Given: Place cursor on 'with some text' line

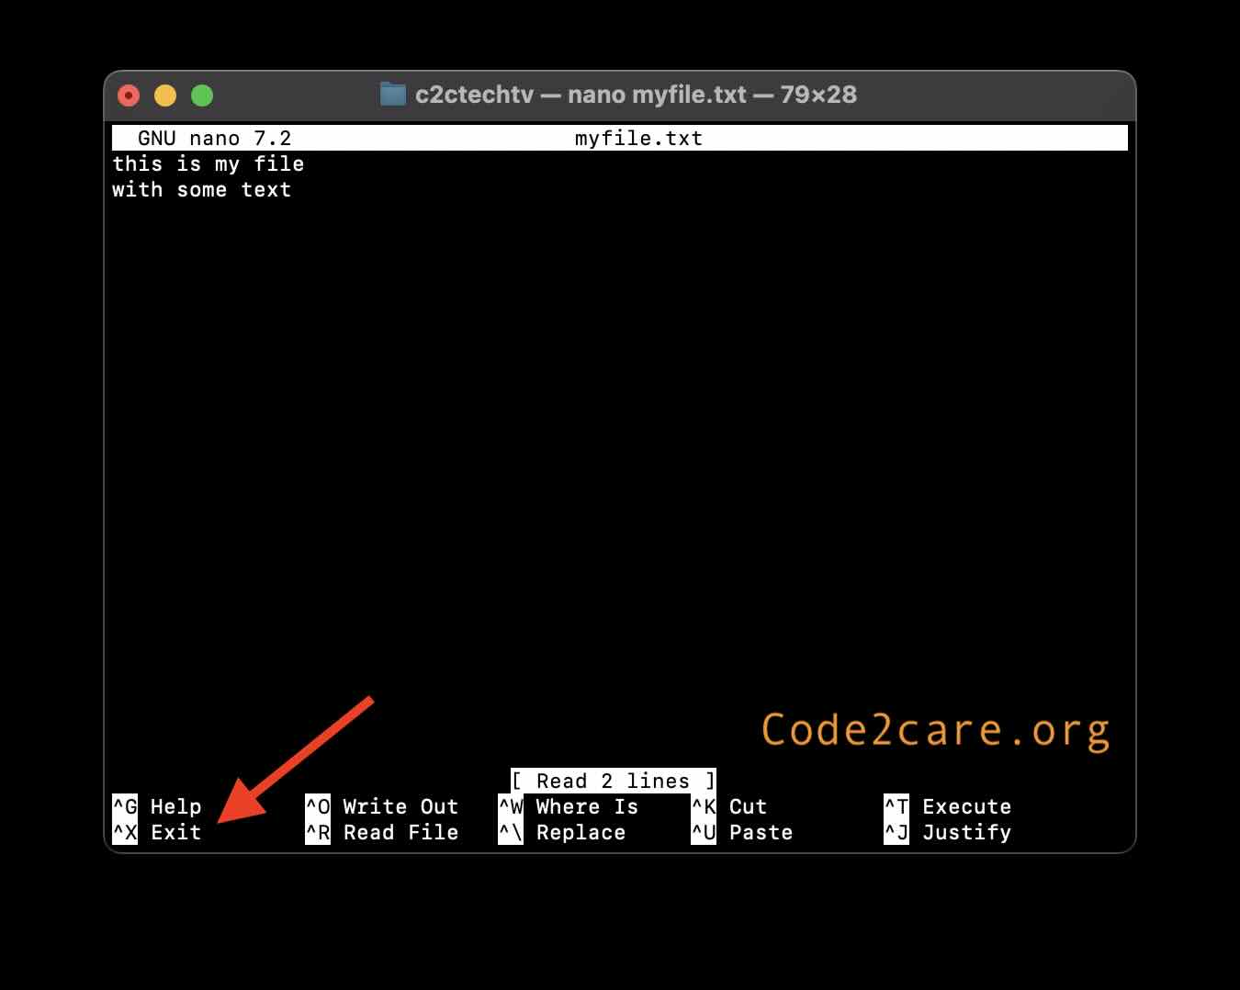Looking at the screenshot, I should 202,189.
